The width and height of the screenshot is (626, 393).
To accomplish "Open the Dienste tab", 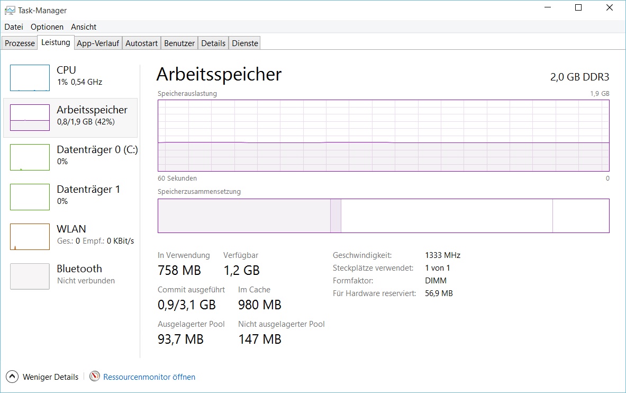I will (245, 43).
